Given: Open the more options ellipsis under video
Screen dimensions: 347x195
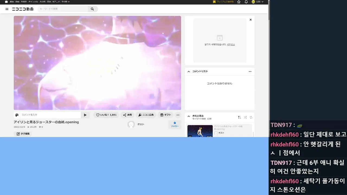Looking at the screenshot, I should [x=178, y=115].
